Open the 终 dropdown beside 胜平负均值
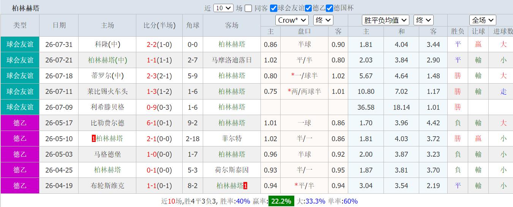Screen dimensions: 513x207 [x=423, y=20]
